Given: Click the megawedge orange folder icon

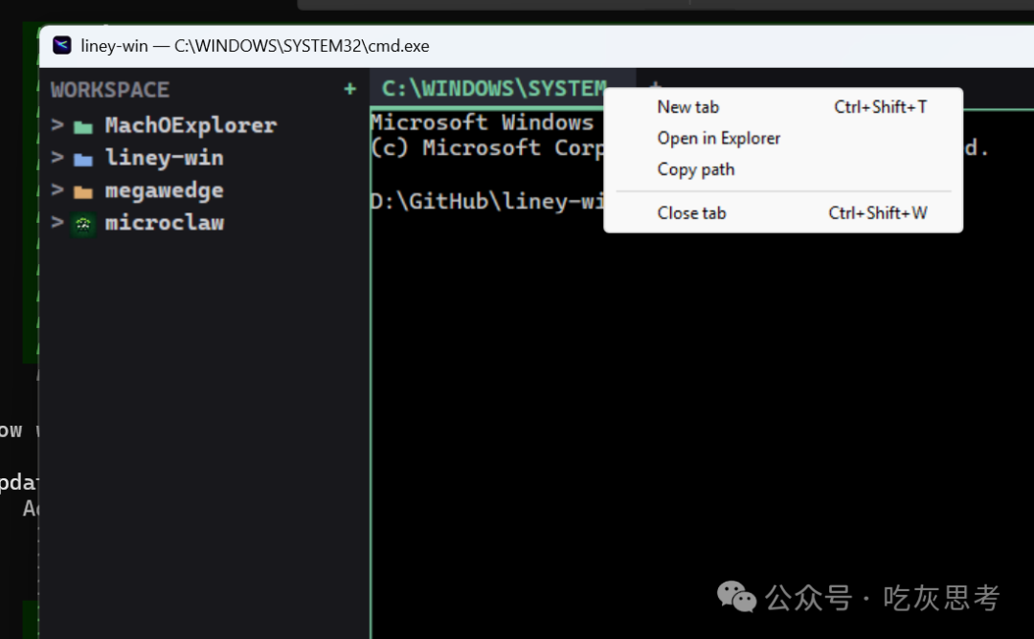Looking at the screenshot, I should pos(83,191).
